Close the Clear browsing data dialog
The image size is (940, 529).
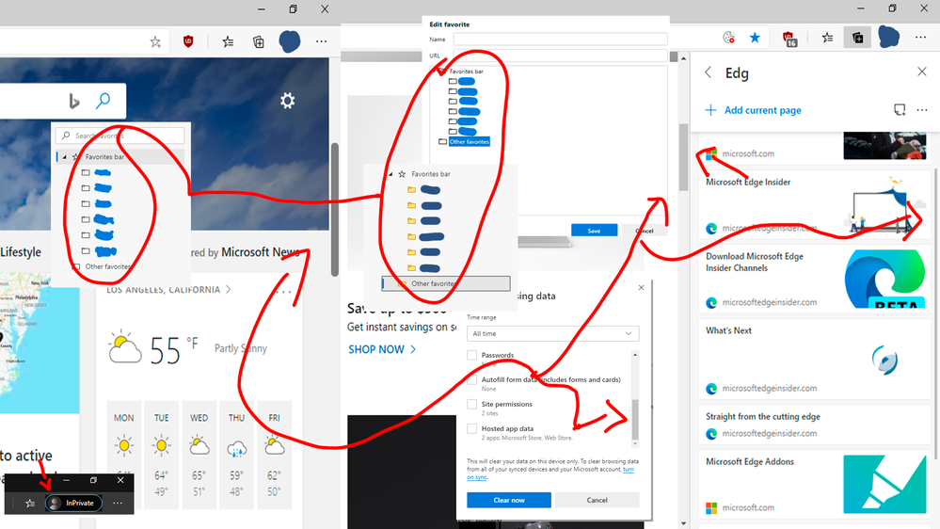pos(642,287)
